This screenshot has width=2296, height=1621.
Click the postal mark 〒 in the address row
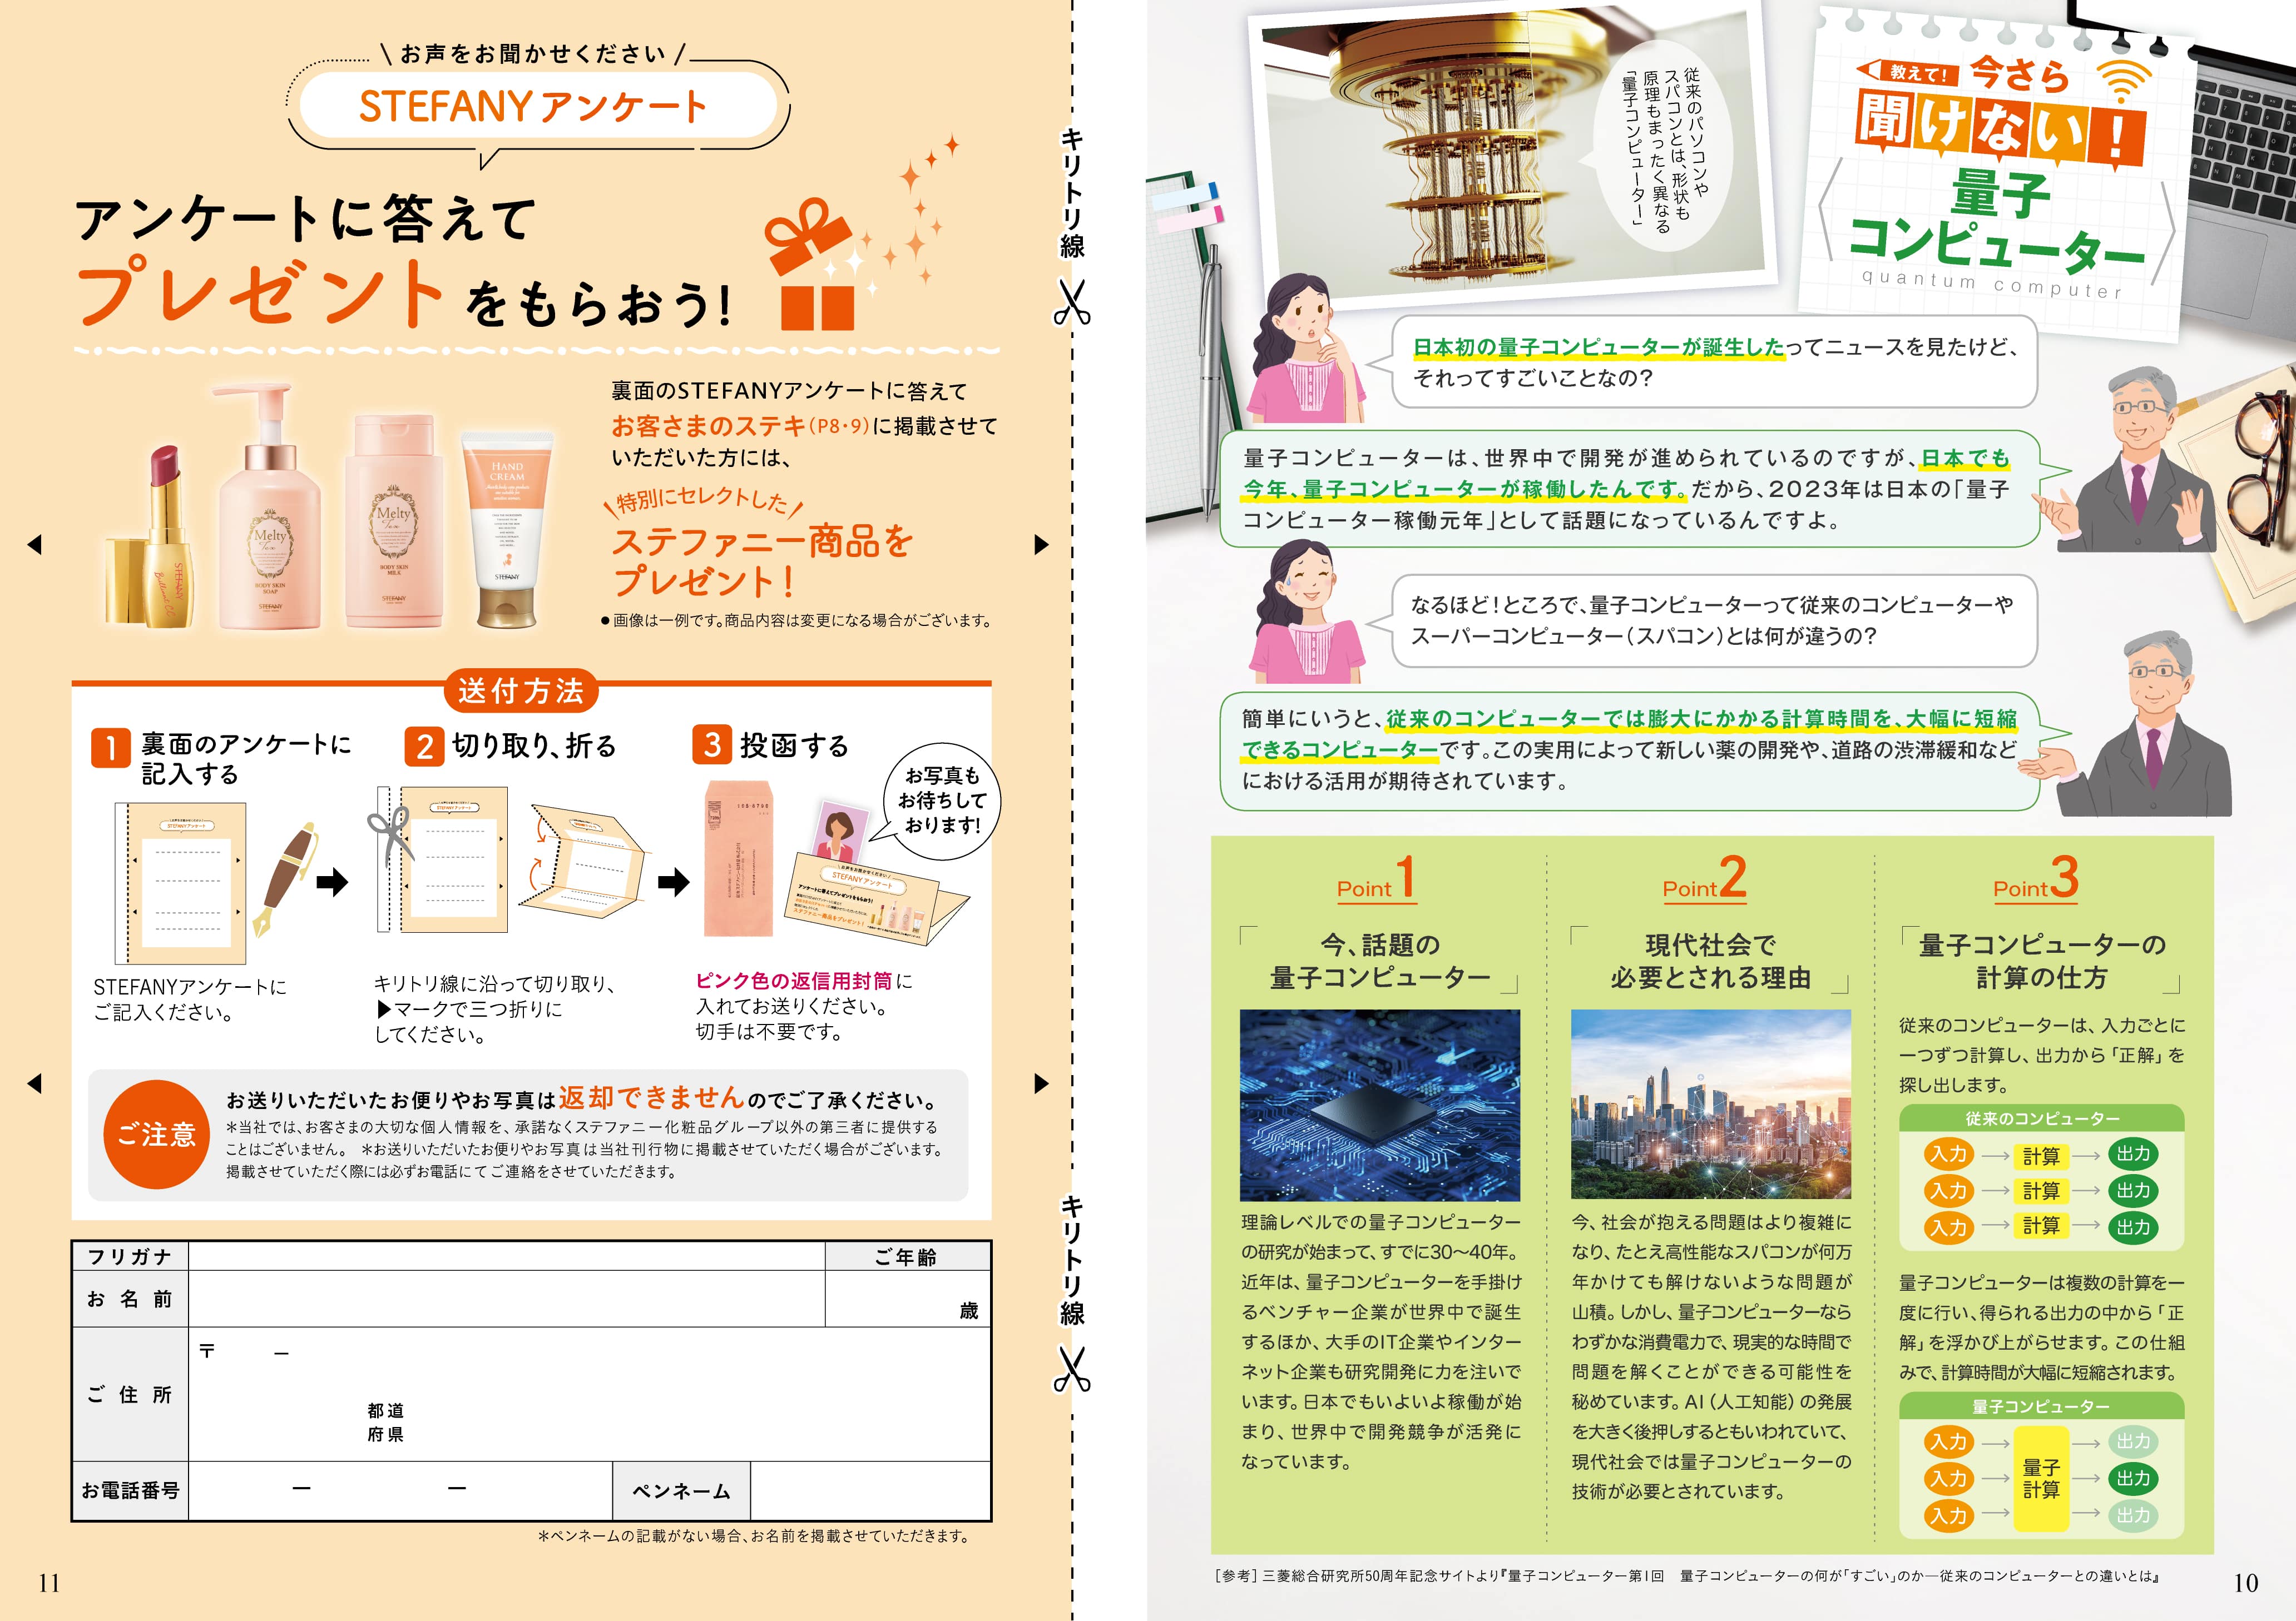pos(207,1351)
